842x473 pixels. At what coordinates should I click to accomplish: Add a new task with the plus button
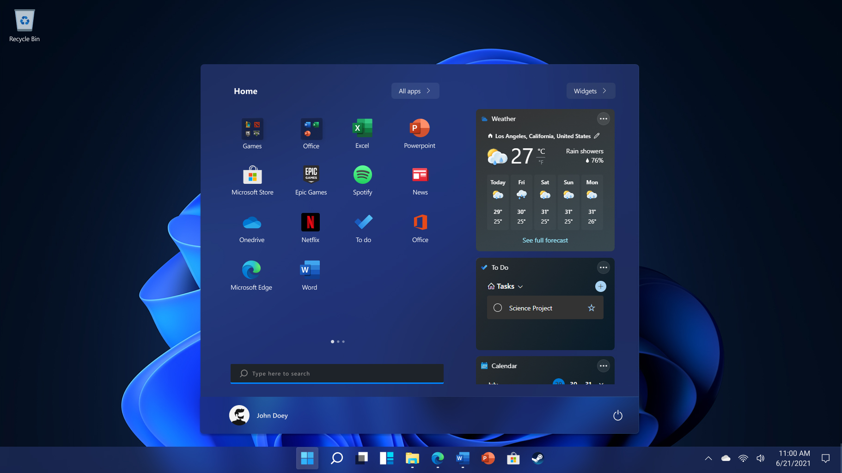coord(600,286)
